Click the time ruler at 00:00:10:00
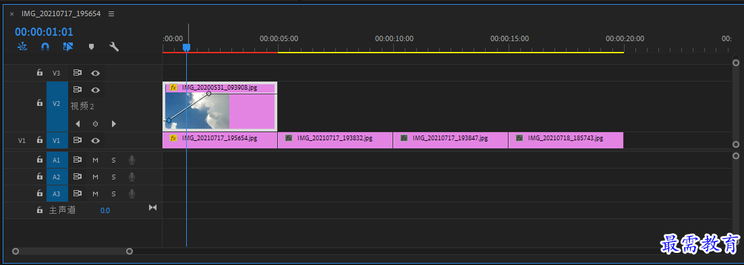 (x=394, y=39)
